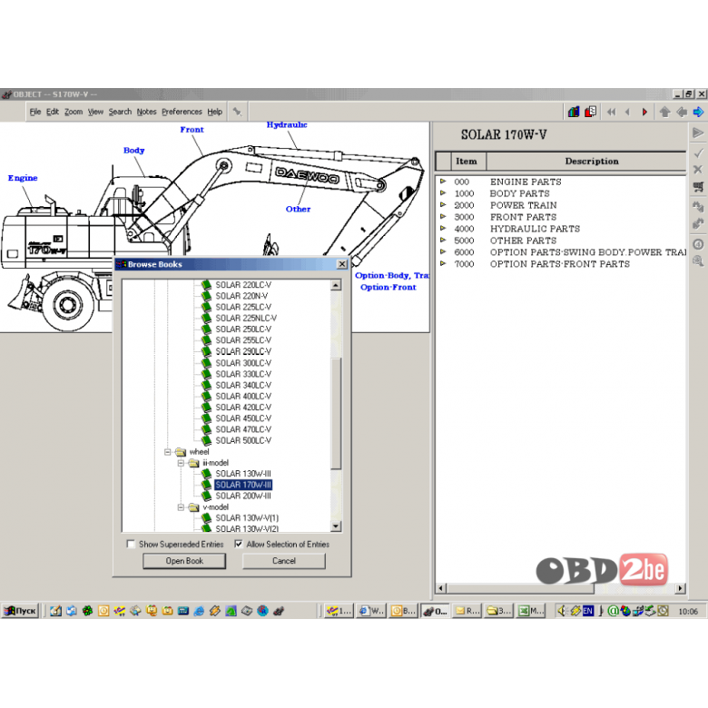Viewport: 708px width, 708px height.
Task: Click the Option-Front label on diagram
Action: click(x=388, y=287)
